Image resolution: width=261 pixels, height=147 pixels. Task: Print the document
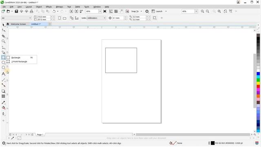click(x=31, y=11)
